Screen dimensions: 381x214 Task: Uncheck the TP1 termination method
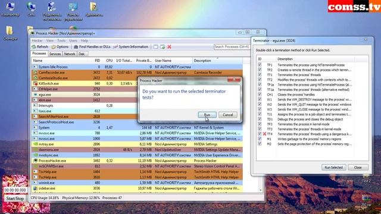point(260,65)
